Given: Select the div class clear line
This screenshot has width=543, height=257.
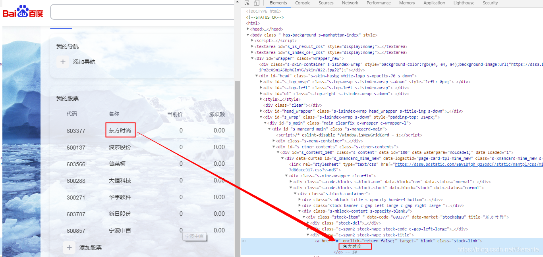Looking at the screenshot, I should [x=293, y=105].
